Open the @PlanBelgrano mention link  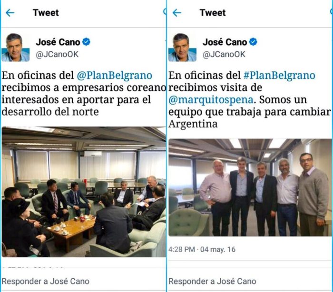[115, 76]
